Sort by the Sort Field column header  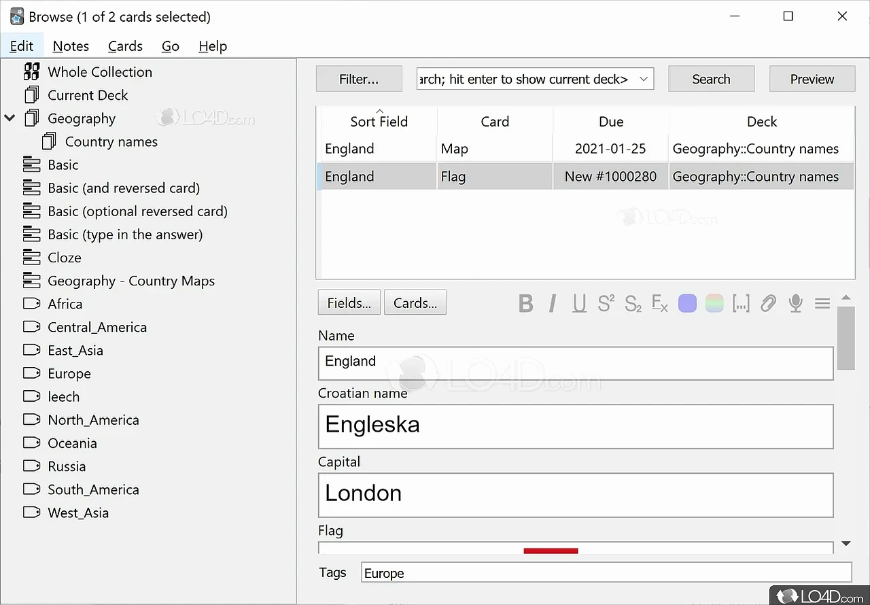click(x=379, y=122)
